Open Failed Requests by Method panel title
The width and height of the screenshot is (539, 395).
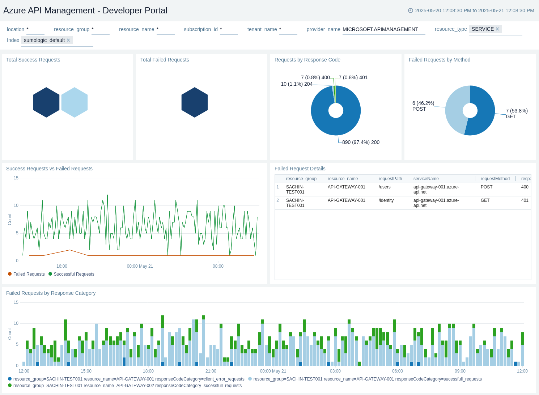click(x=440, y=60)
